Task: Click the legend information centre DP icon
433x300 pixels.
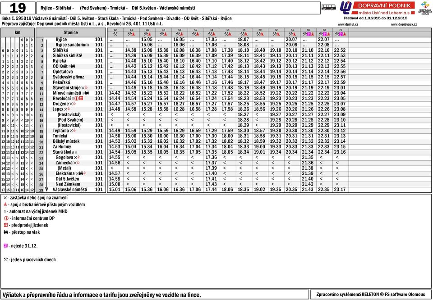Action: click(x=6, y=218)
